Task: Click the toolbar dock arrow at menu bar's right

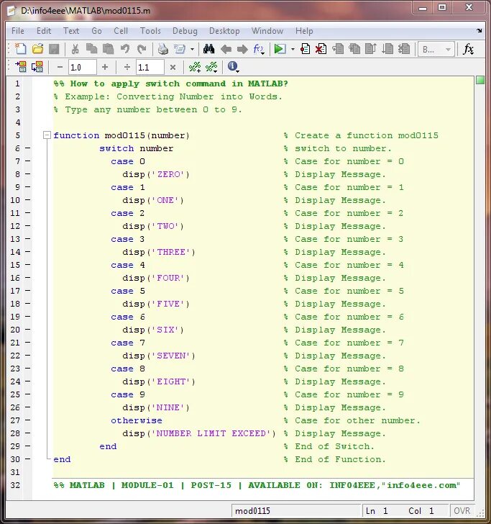Action: click(479, 31)
